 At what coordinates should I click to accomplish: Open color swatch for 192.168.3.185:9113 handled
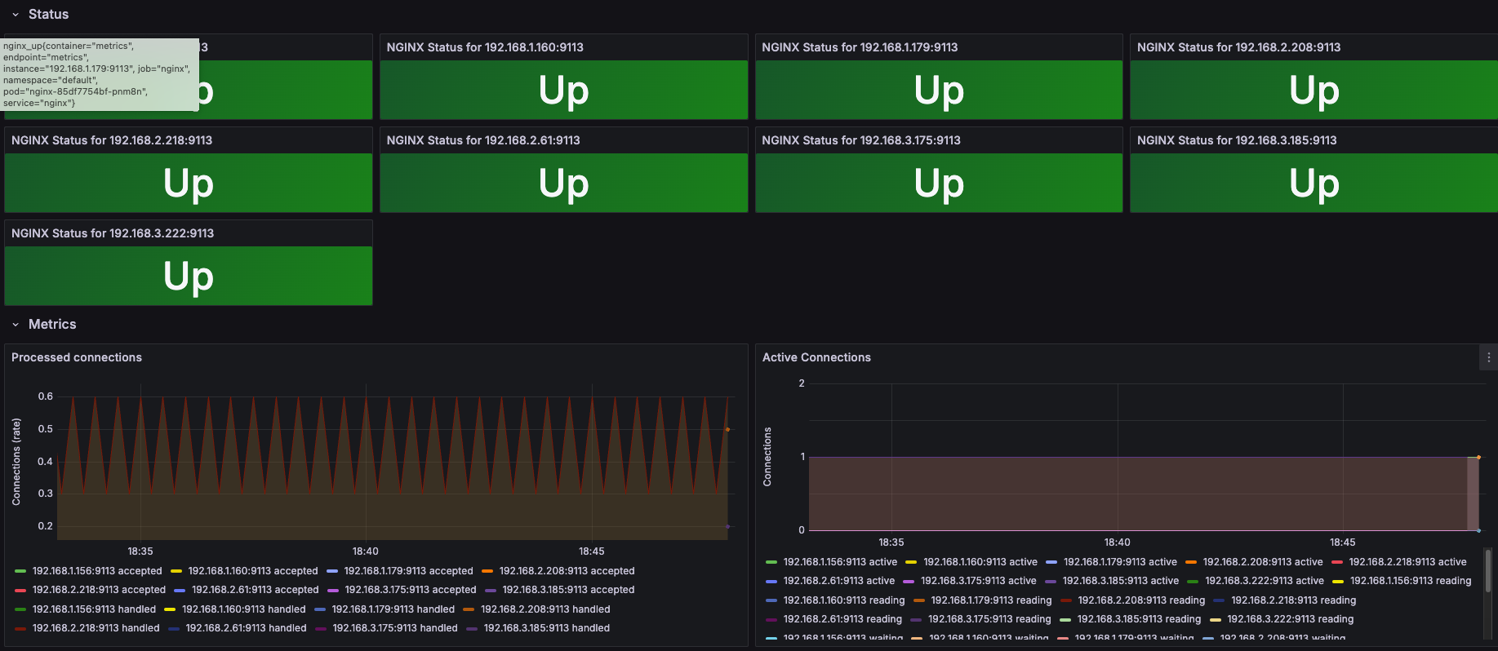pyautogui.click(x=472, y=628)
